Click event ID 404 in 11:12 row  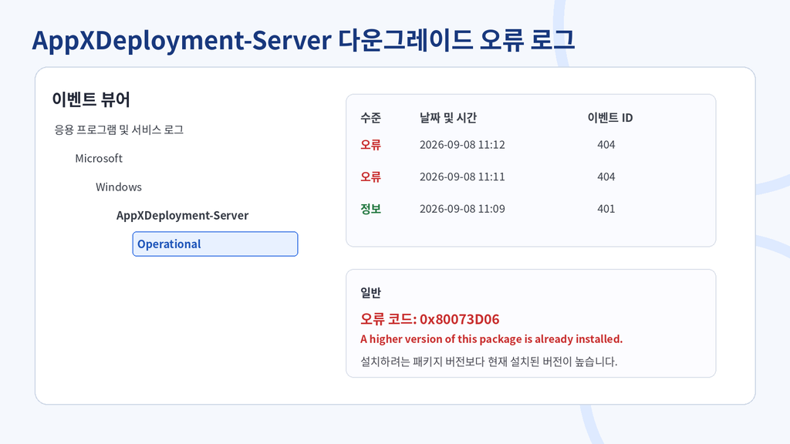[x=606, y=144]
